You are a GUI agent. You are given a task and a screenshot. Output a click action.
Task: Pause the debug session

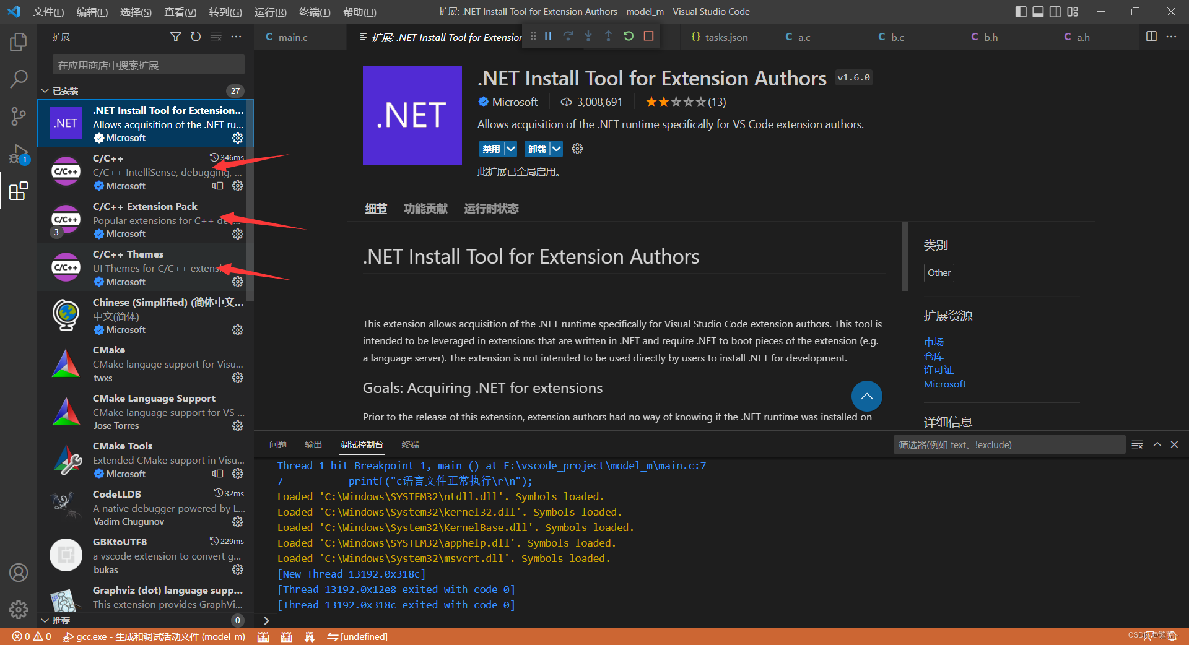click(548, 37)
